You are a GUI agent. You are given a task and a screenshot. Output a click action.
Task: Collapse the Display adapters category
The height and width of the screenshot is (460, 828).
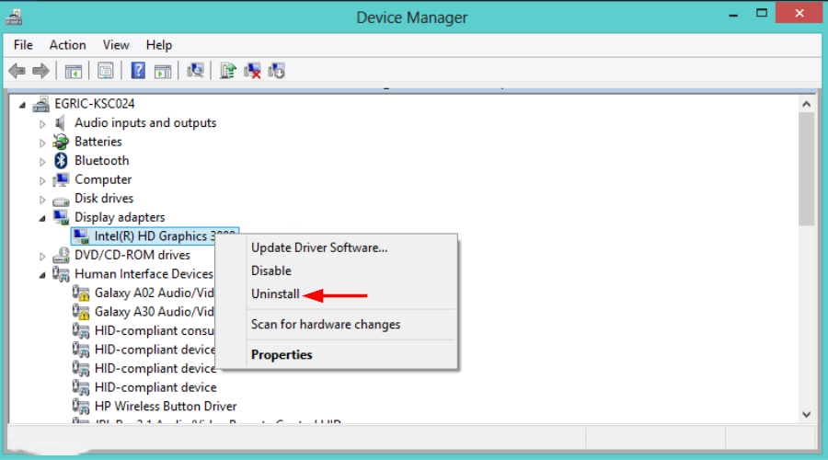[42, 218]
